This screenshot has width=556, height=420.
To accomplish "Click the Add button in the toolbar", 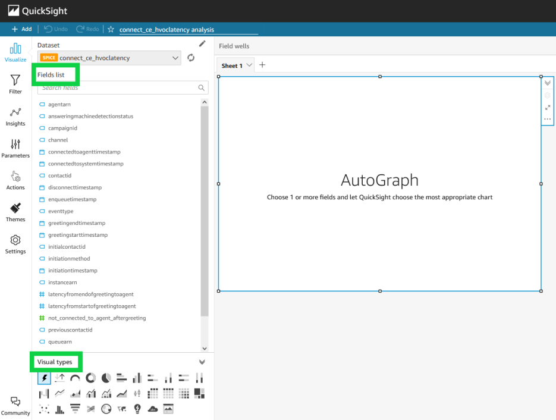I will coord(21,29).
